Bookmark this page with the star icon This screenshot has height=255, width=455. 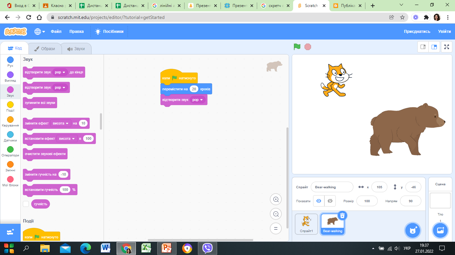[x=402, y=17]
